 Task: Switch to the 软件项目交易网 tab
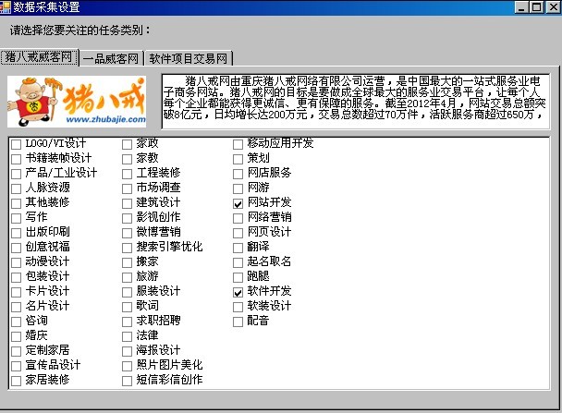(189, 58)
